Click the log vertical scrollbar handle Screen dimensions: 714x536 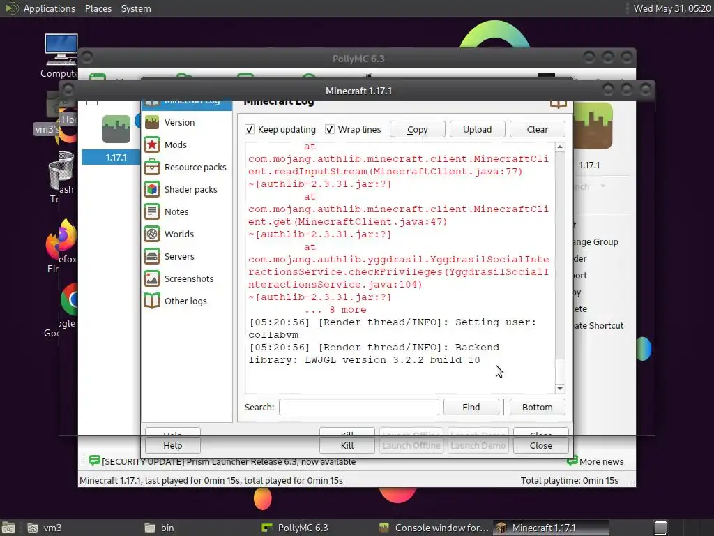tap(560, 371)
